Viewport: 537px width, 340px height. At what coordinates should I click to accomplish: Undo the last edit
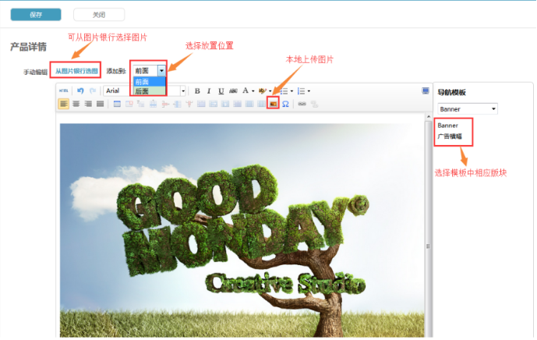pyautogui.click(x=80, y=90)
